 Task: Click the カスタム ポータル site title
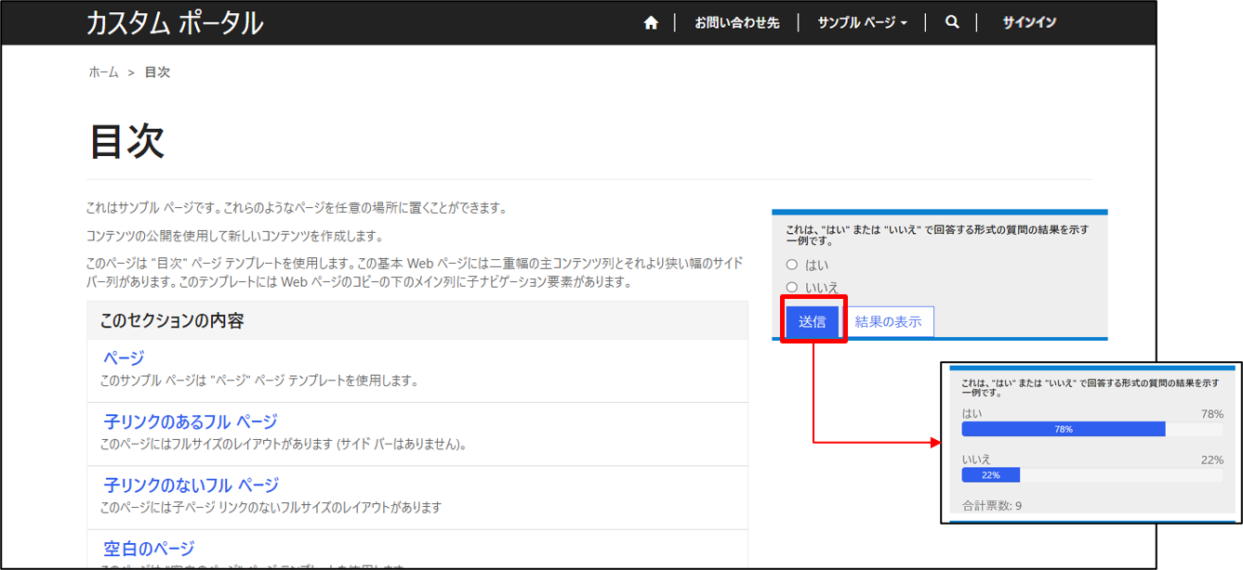click(175, 23)
